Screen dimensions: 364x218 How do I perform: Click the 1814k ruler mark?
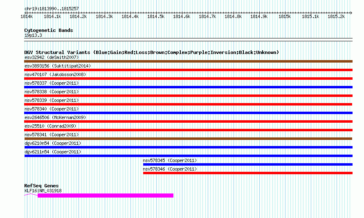tap(27, 16)
